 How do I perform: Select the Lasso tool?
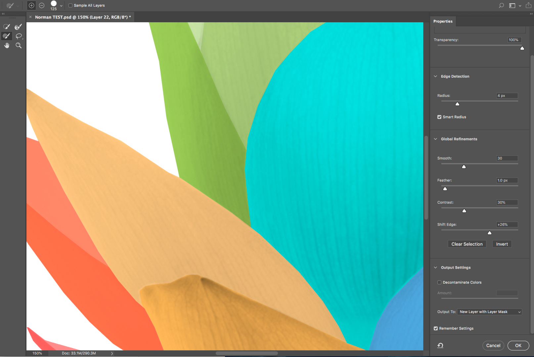click(x=19, y=36)
